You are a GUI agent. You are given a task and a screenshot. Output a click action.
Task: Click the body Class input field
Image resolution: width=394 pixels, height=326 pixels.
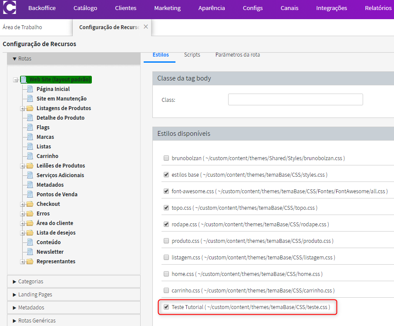pyautogui.click(x=295, y=100)
